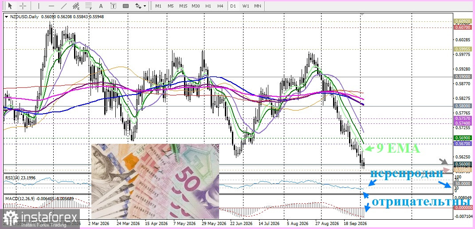
Task: Click the 0.56000 price level label
Action: point(462,164)
